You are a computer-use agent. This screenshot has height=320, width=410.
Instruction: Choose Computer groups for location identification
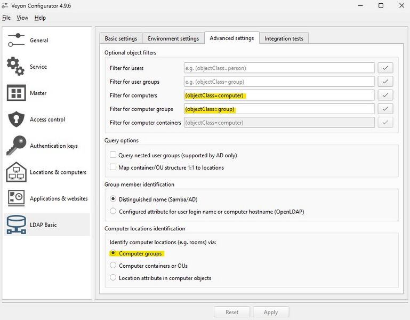click(x=113, y=253)
